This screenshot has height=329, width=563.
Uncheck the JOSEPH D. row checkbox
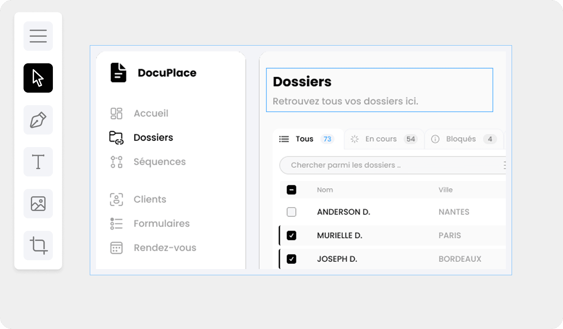point(292,259)
